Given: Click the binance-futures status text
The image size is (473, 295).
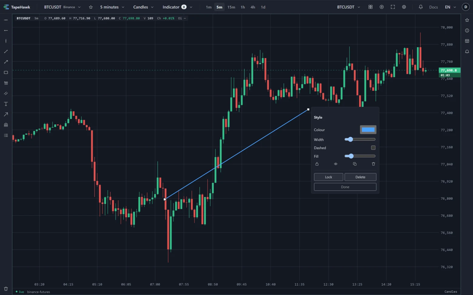Looking at the screenshot, I should pyautogui.click(x=39, y=292).
